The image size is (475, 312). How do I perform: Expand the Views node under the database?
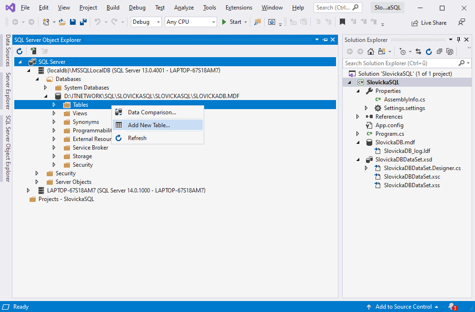(x=55, y=113)
